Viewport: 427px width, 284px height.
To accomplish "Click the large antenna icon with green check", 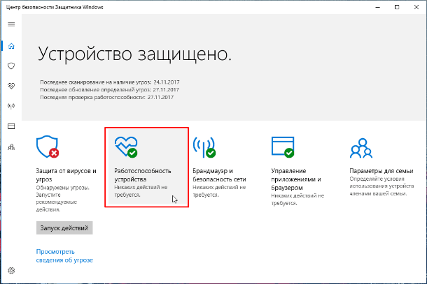I will click(204, 147).
